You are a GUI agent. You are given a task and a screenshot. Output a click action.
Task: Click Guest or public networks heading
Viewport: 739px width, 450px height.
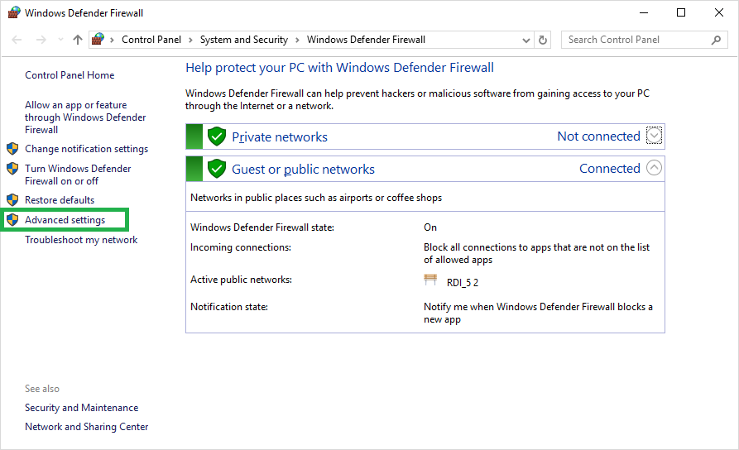point(303,169)
